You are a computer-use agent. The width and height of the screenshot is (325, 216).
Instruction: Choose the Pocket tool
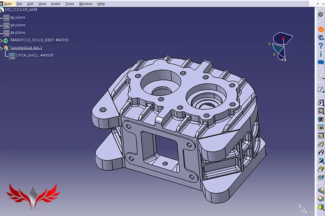click(321, 111)
